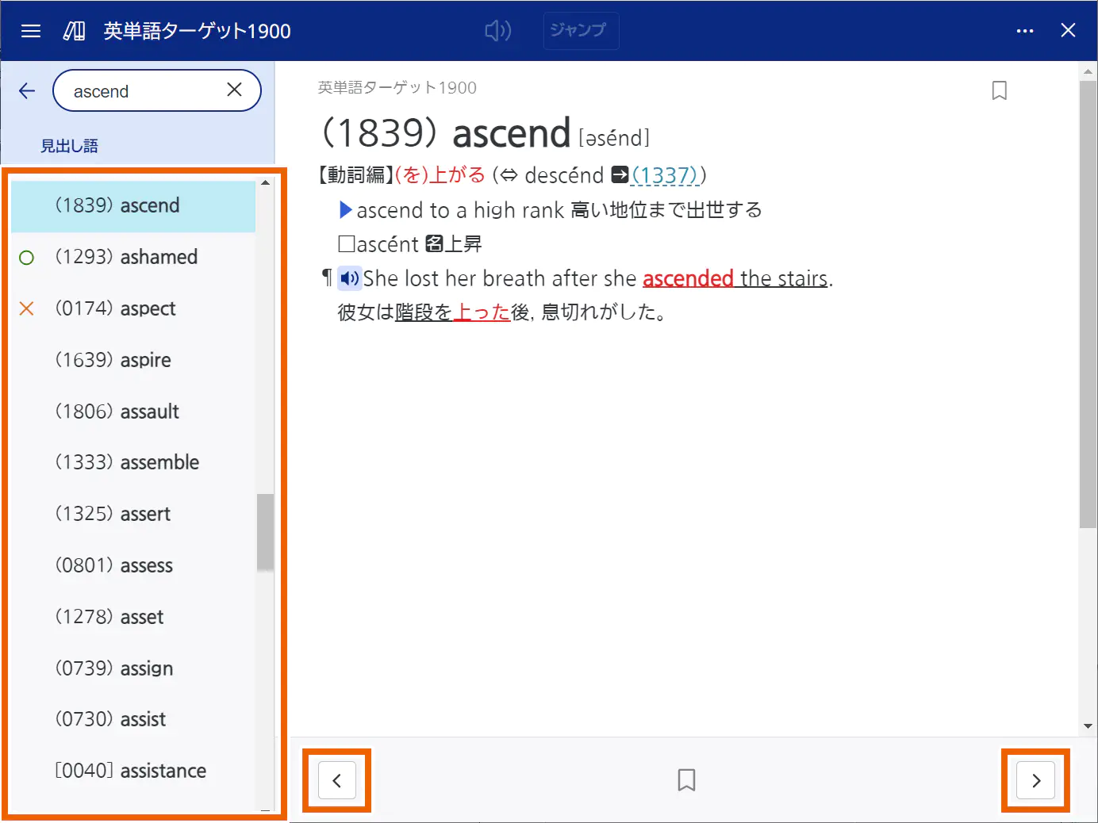Click the dictionary book icon in header

point(74,31)
